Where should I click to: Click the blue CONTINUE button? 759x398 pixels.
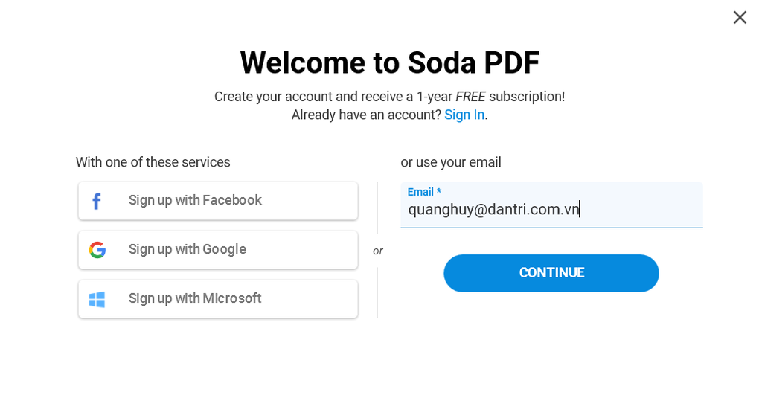pyautogui.click(x=551, y=273)
